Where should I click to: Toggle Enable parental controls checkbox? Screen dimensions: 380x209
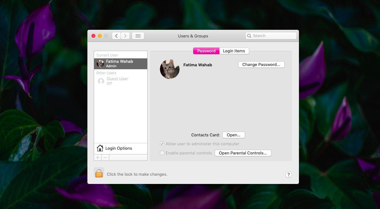(x=162, y=153)
